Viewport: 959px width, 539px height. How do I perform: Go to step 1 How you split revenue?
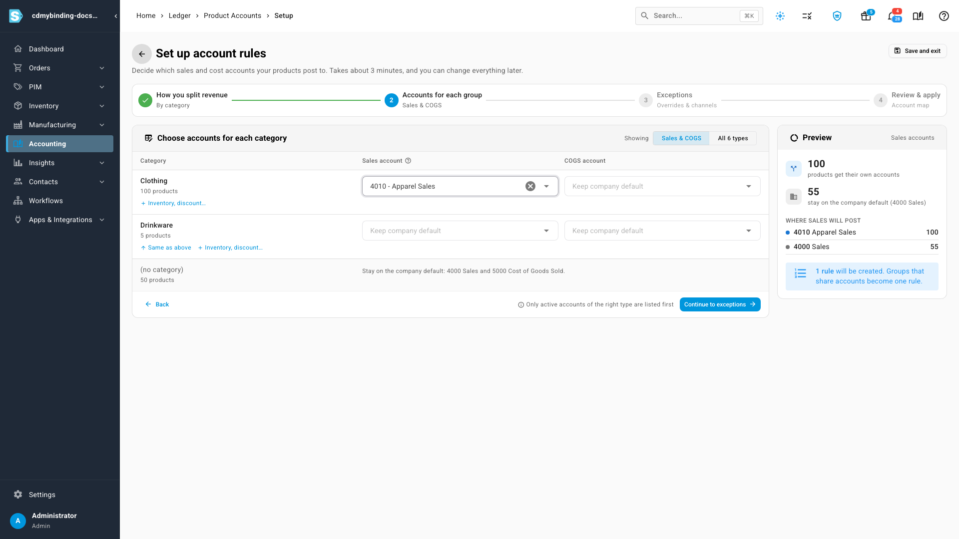pyautogui.click(x=183, y=100)
